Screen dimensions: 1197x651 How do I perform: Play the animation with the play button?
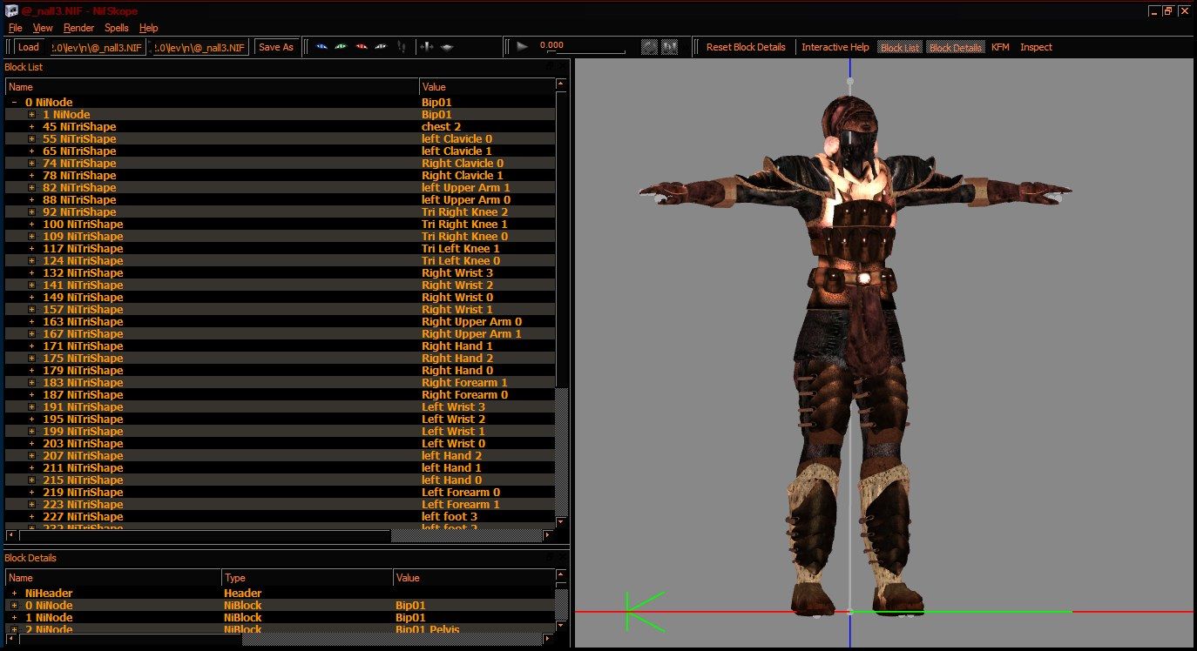click(x=523, y=47)
